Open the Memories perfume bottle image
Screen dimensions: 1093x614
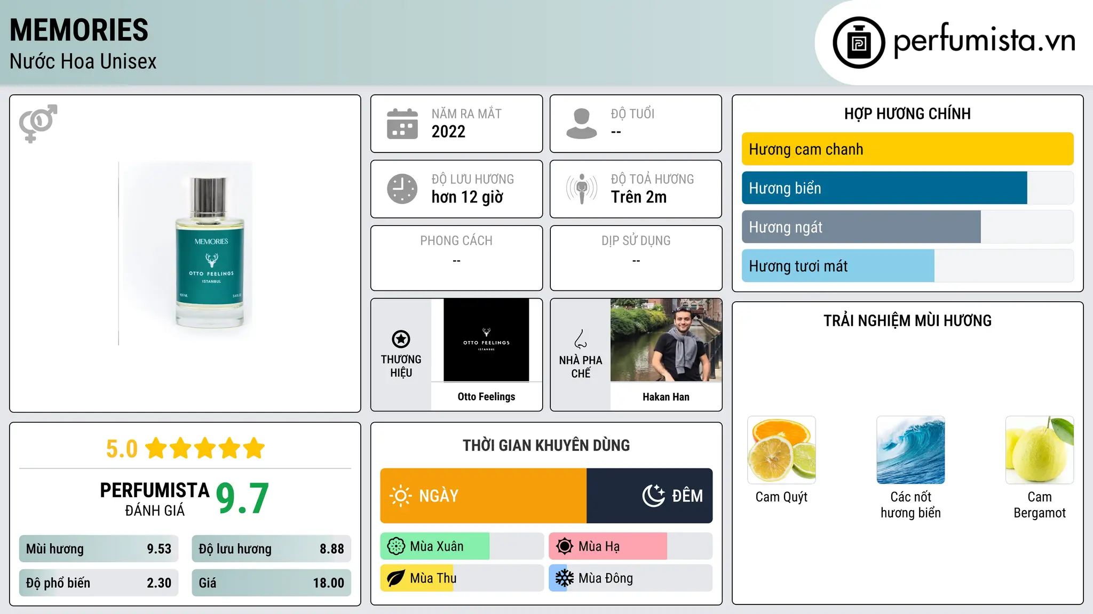pos(185,253)
